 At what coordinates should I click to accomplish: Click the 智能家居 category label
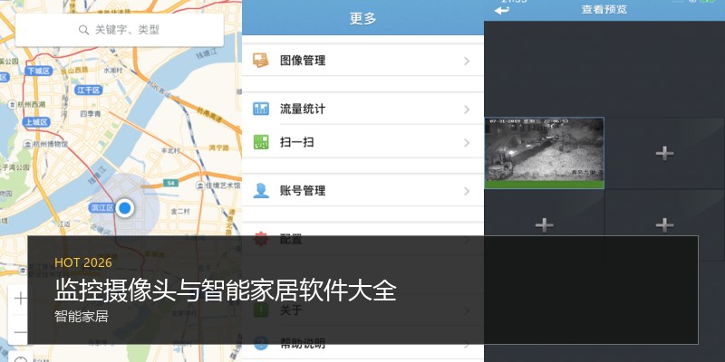81,317
